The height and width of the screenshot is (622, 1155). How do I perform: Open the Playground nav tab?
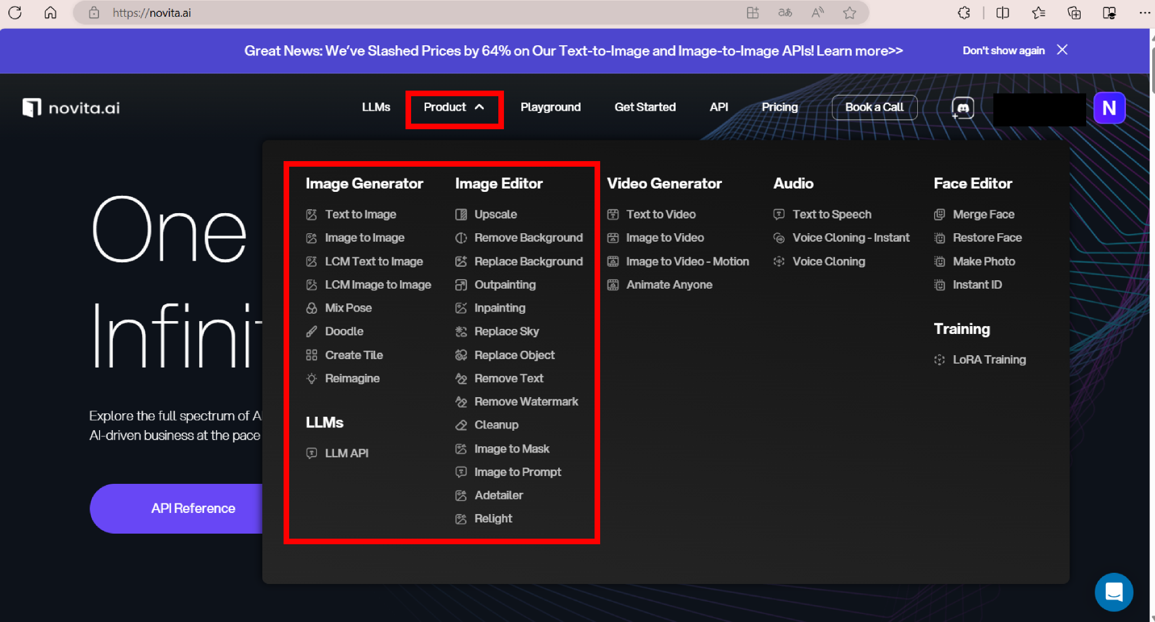coord(550,107)
